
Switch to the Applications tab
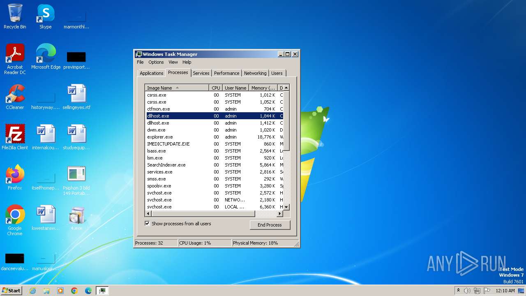pyautogui.click(x=152, y=73)
